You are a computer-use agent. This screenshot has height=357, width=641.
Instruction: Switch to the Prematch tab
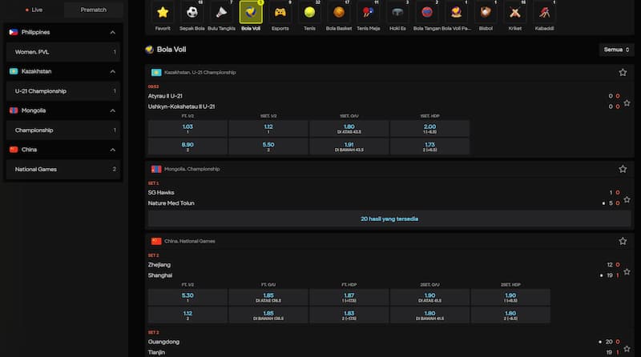(94, 10)
